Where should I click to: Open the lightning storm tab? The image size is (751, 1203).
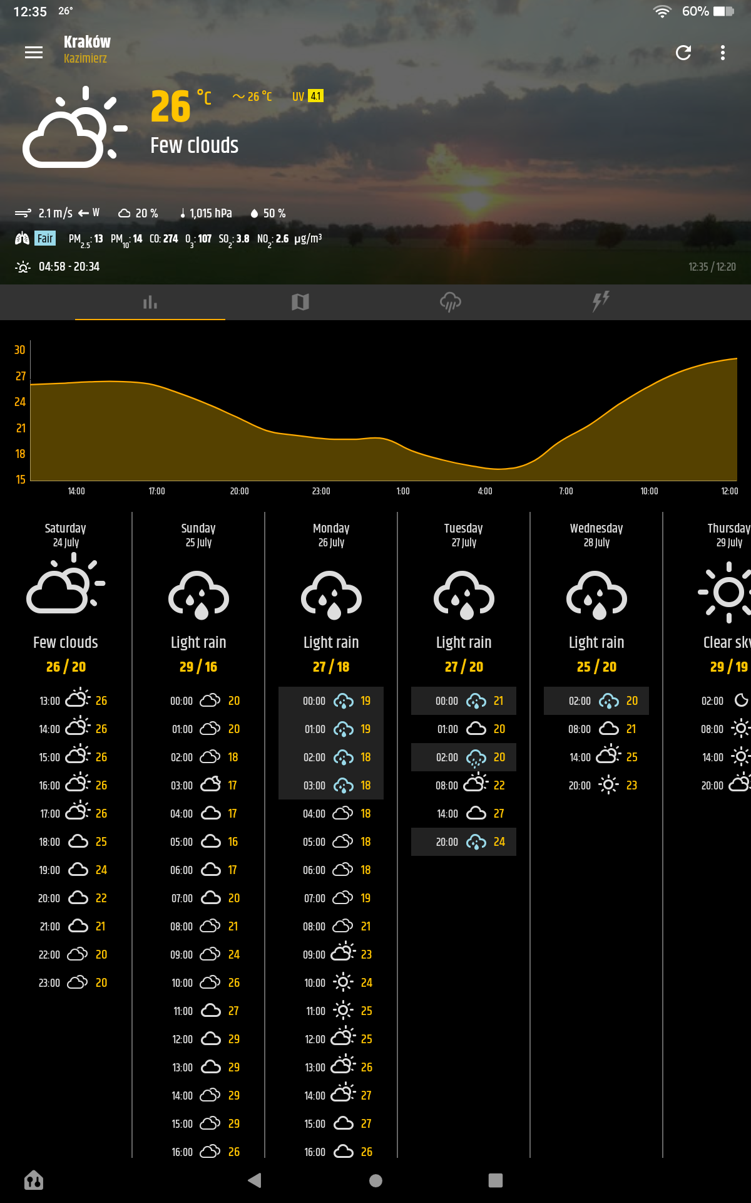tap(601, 303)
